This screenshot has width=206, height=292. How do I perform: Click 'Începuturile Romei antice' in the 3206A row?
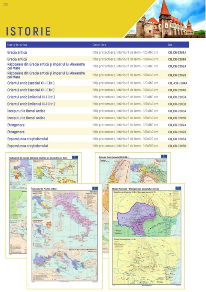[x=26, y=111]
